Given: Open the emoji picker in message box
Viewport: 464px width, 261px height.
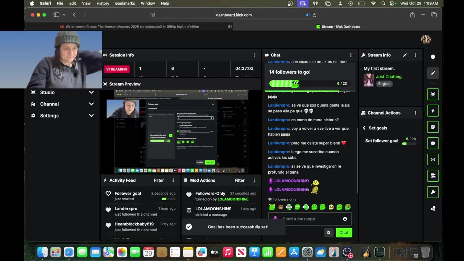Looking at the screenshot, I should click(345, 219).
